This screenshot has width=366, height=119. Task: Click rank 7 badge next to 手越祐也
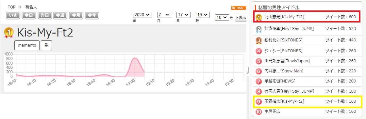tap(258, 82)
